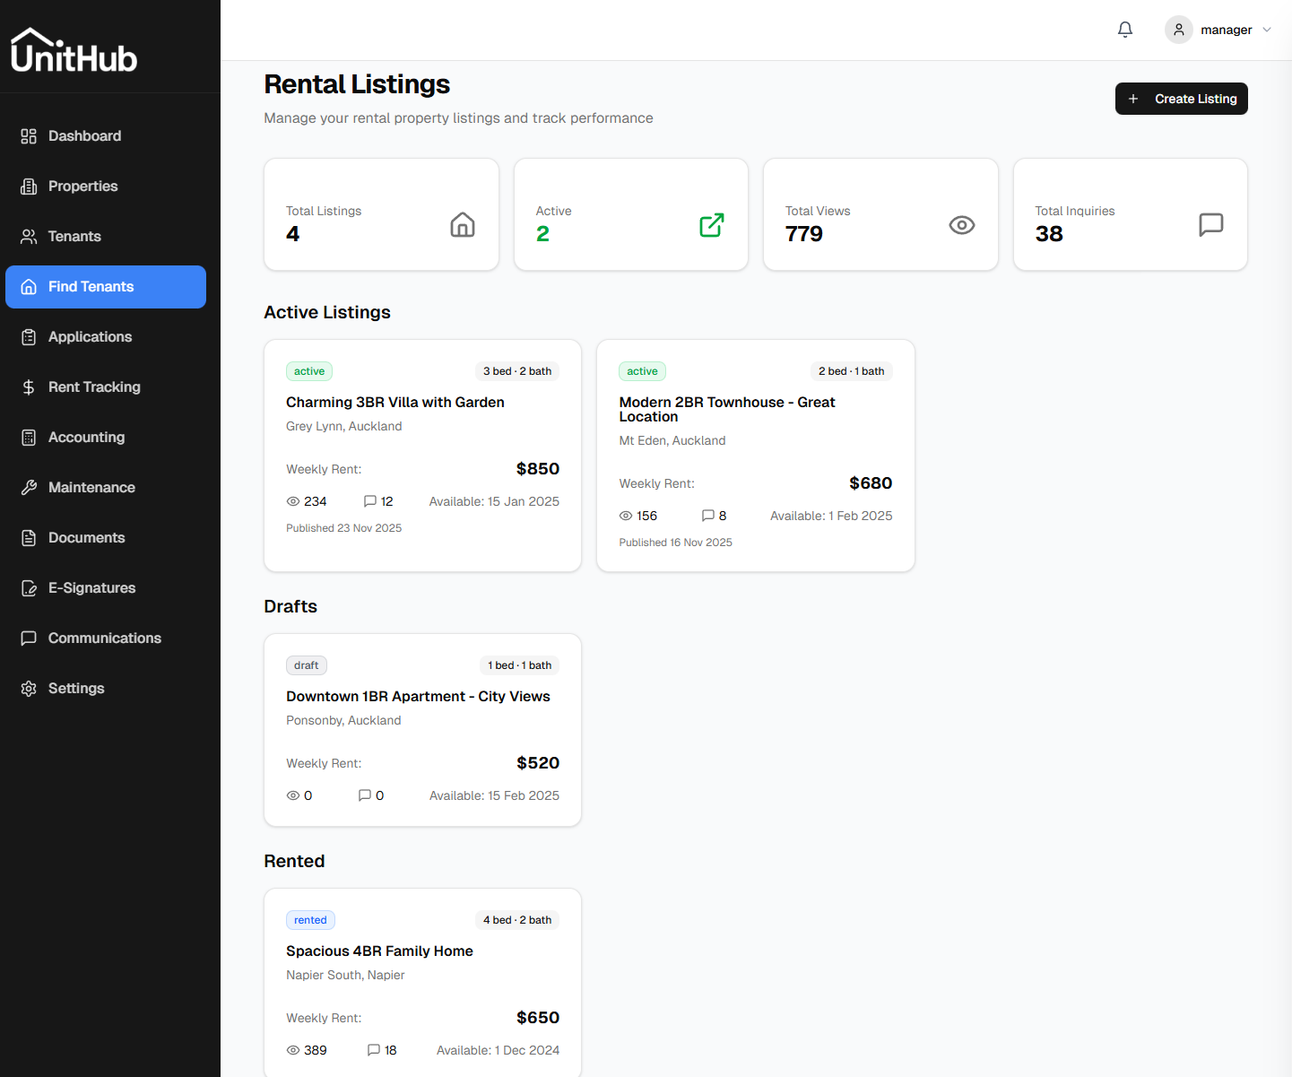Viewport: 1292px width, 1077px height.
Task: Select the Dashboard sidebar icon
Action: point(30,135)
